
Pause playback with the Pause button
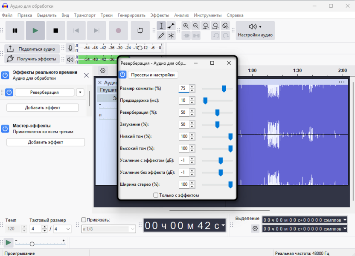15,31
